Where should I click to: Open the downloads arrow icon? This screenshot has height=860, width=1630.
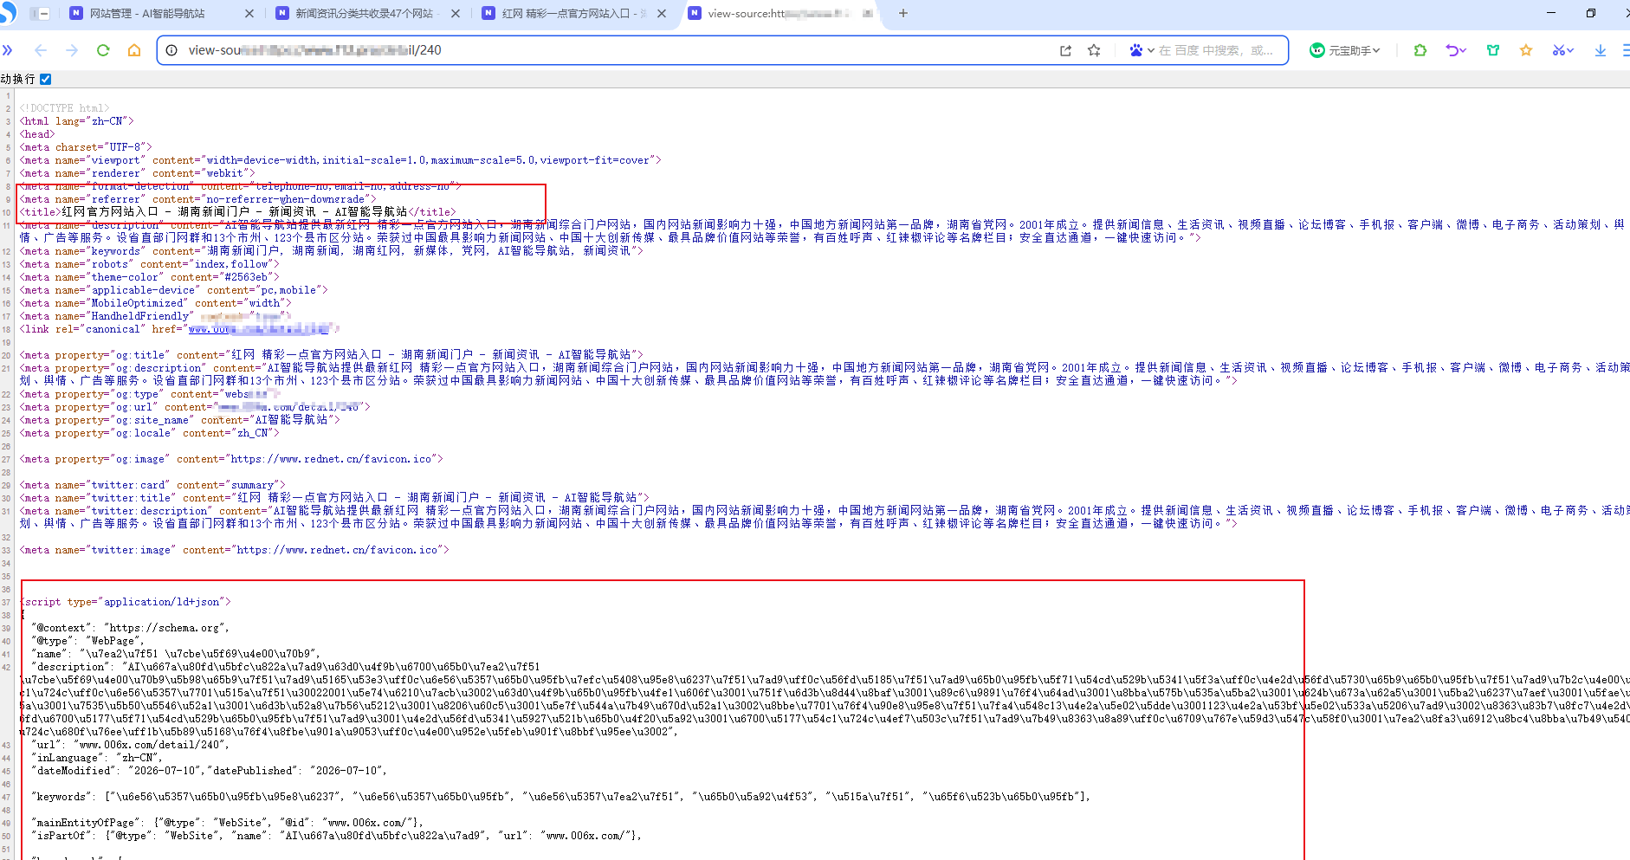(x=1601, y=50)
